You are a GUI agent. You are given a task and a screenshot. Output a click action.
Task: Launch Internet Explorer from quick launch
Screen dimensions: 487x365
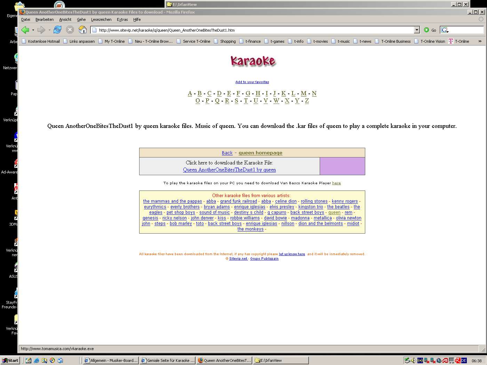36,360
